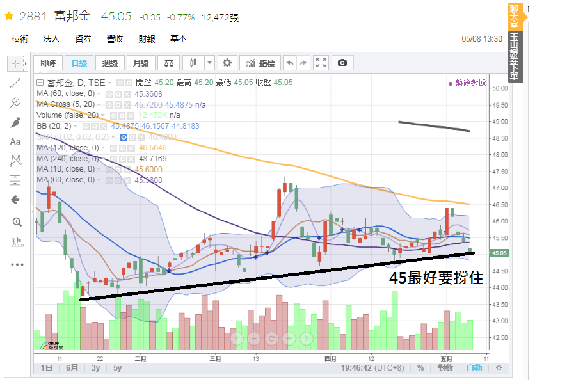Open chart style dropdown arrow
This screenshot has width=576, height=384.
coord(209,63)
